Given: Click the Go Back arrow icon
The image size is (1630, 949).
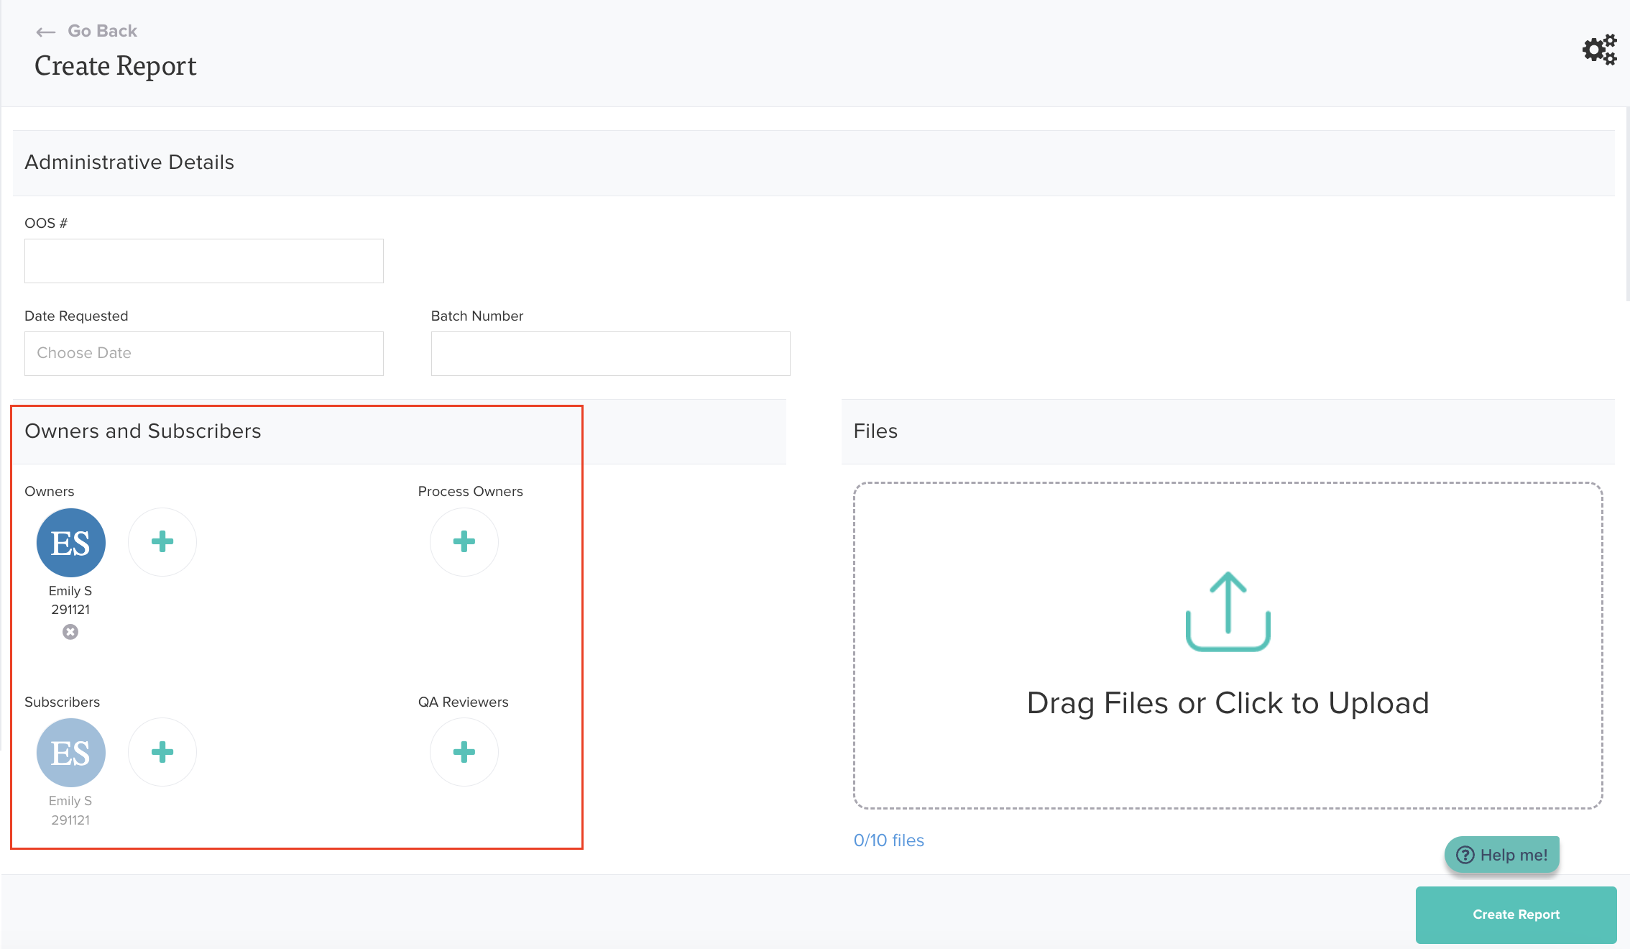Looking at the screenshot, I should pyautogui.click(x=46, y=32).
